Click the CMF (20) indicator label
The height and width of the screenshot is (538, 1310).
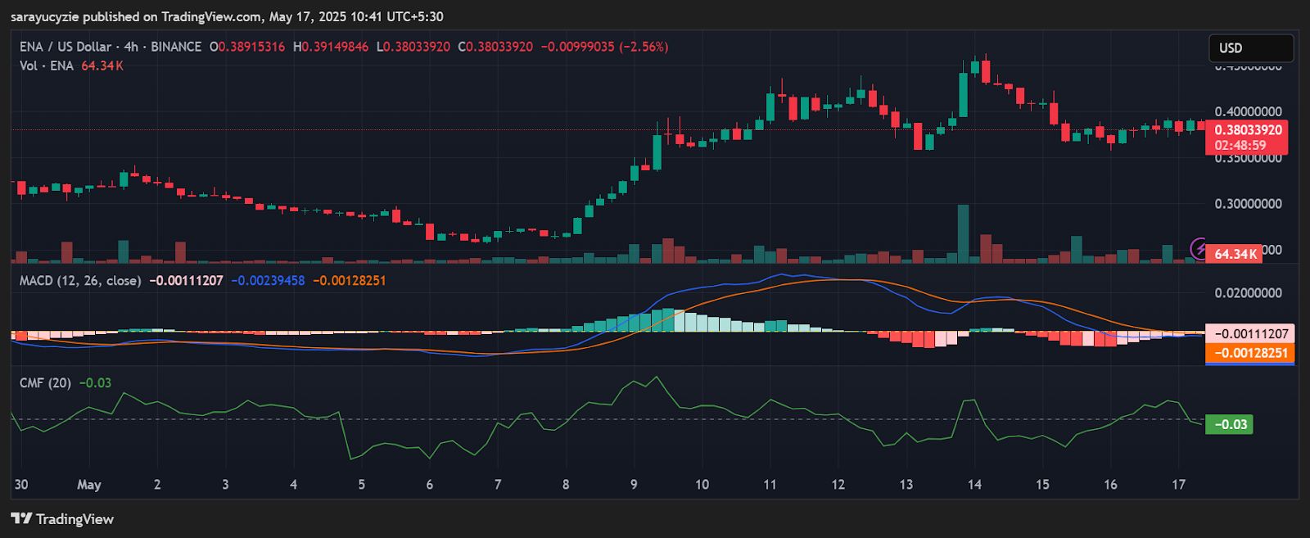tap(45, 383)
